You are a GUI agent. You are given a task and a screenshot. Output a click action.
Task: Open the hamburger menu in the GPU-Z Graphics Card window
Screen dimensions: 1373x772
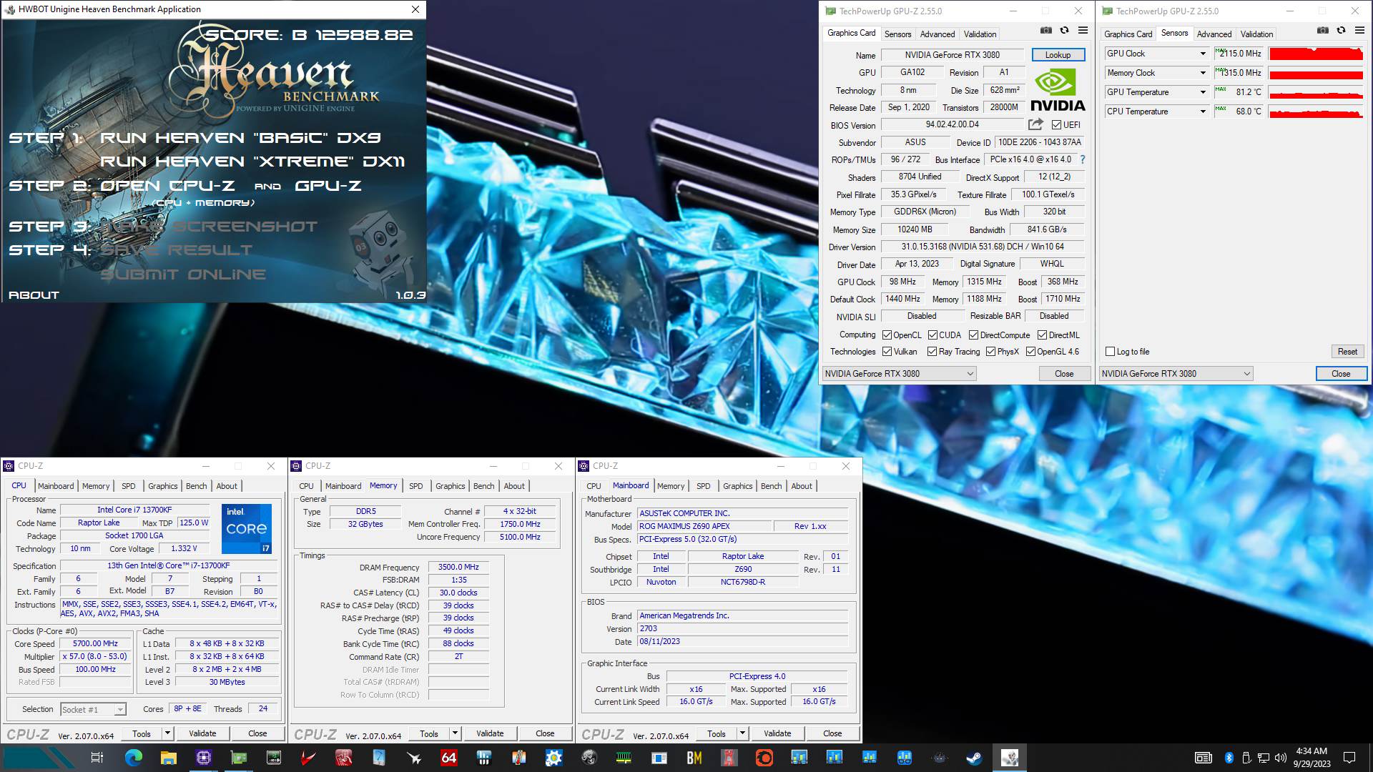point(1083,31)
